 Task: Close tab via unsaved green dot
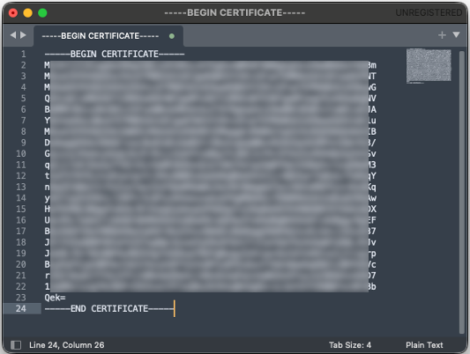pyautogui.click(x=172, y=36)
